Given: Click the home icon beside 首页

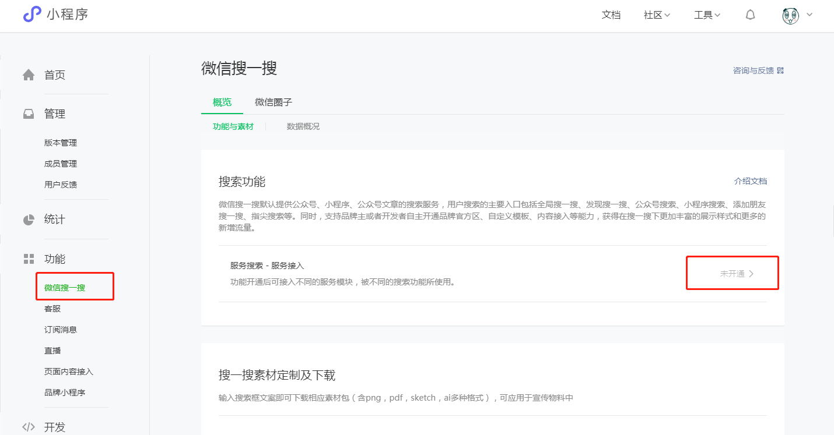Looking at the screenshot, I should [29, 75].
